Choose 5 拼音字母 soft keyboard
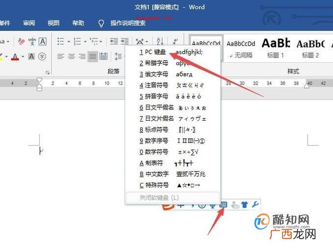The width and height of the screenshot is (333, 248). pyautogui.click(x=173, y=97)
